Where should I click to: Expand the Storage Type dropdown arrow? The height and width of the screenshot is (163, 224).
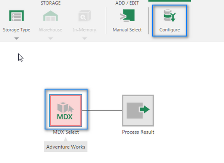(16, 38)
